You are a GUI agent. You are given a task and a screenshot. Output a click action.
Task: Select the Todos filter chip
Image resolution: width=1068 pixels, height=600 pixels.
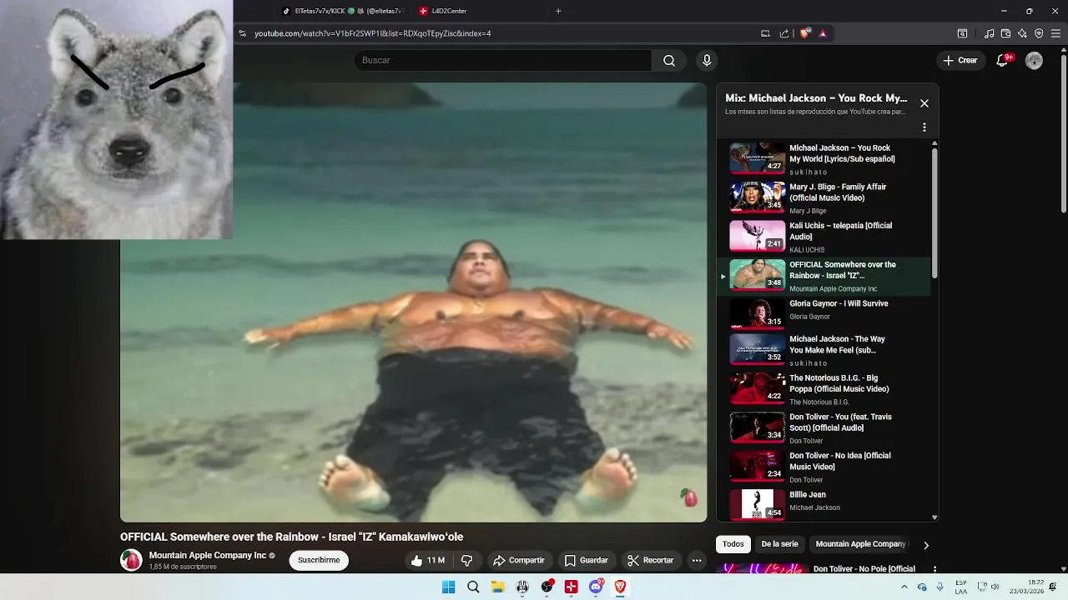tap(733, 544)
